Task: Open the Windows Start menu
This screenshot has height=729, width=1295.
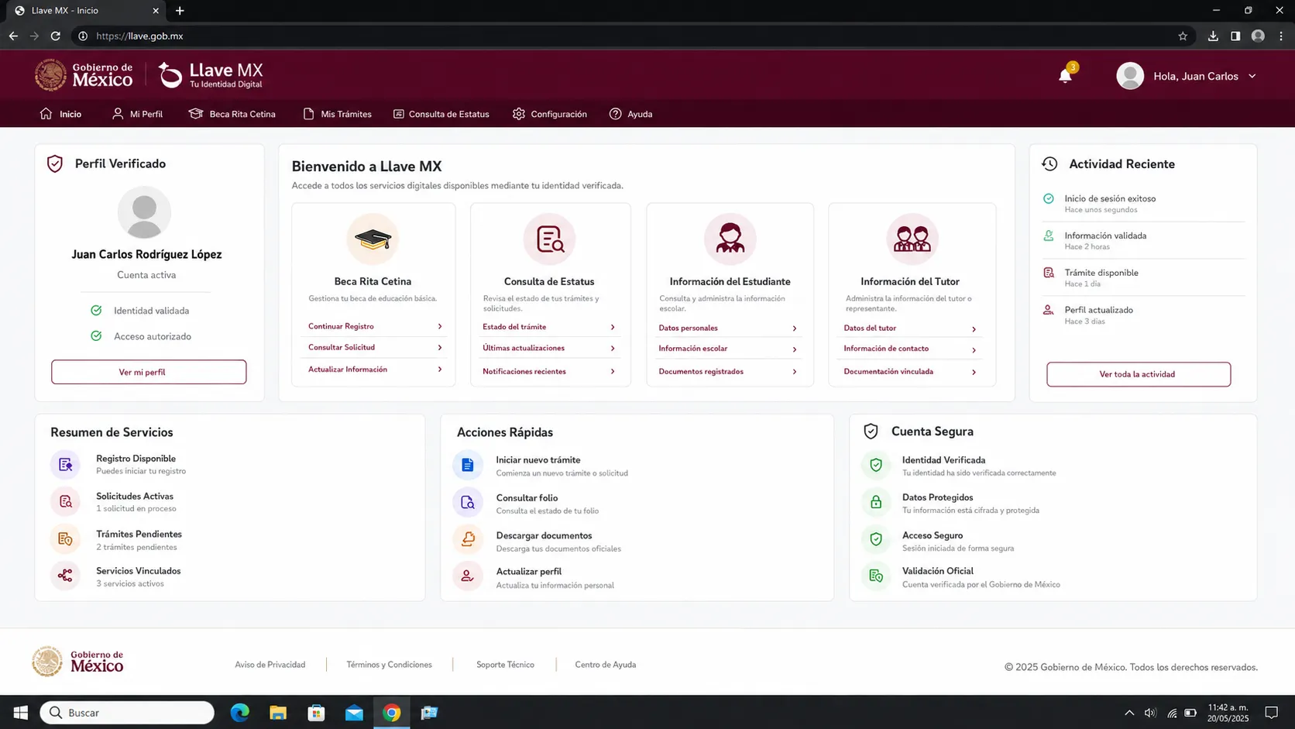Action: click(21, 712)
